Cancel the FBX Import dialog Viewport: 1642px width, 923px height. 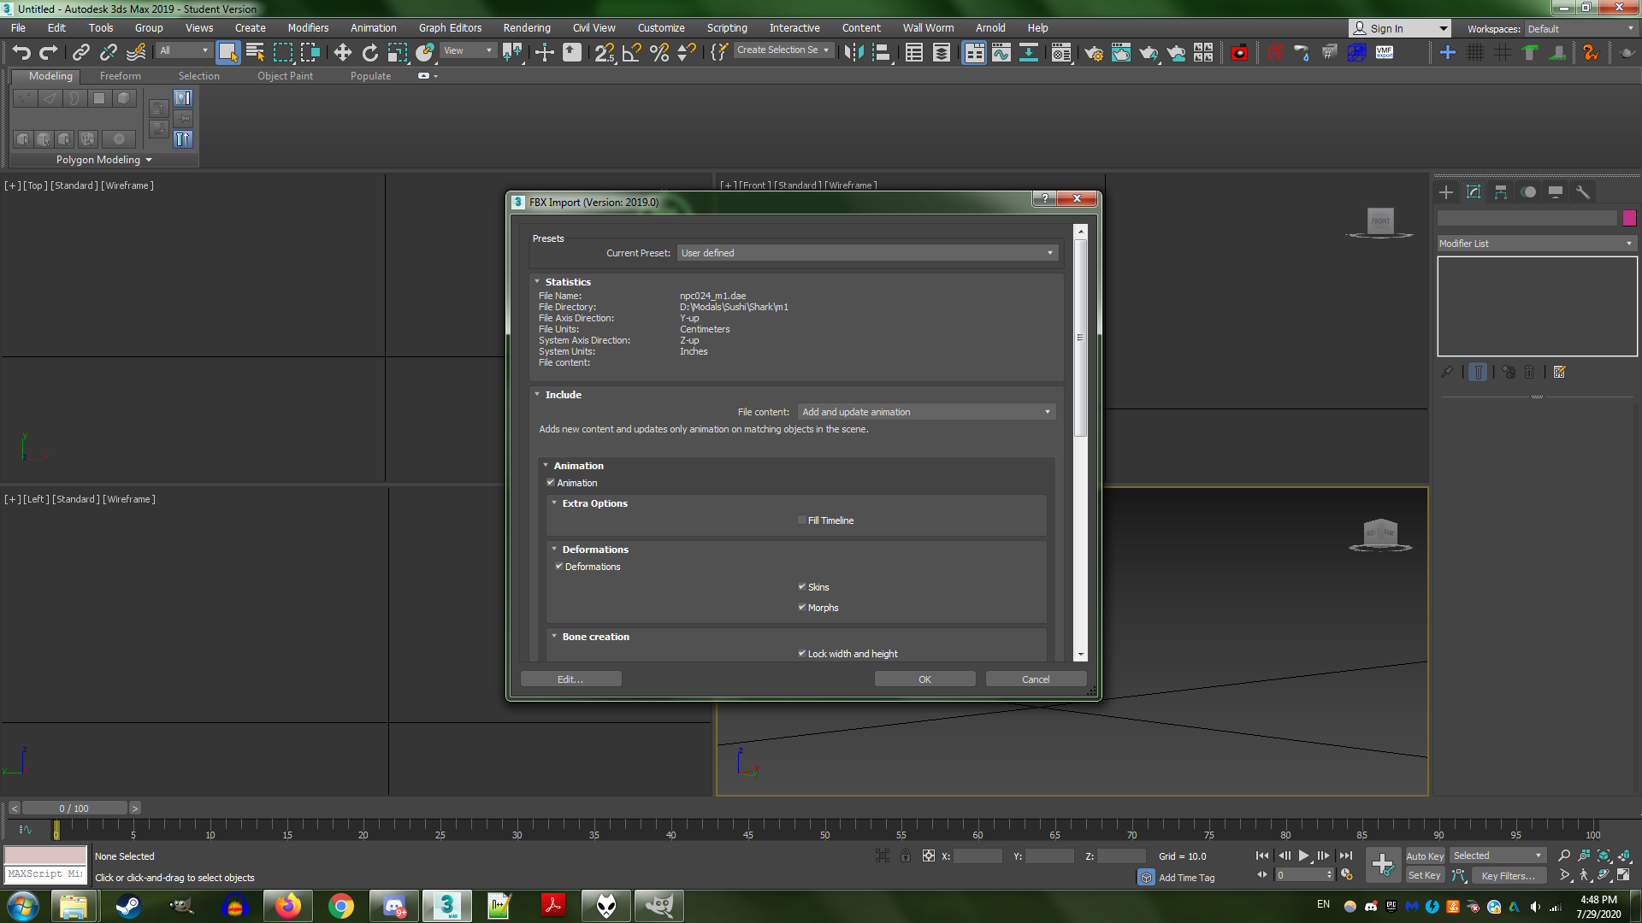1036,679
